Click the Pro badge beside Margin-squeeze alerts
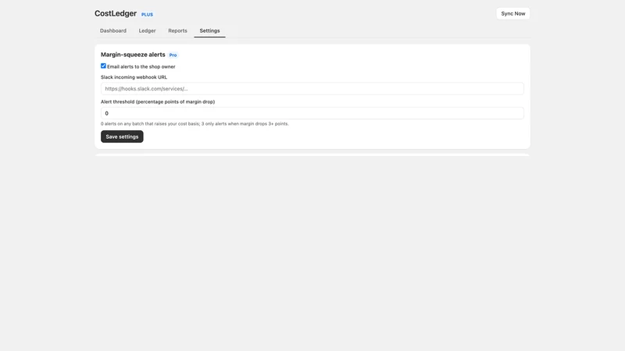The width and height of the screenshot is (625, 351). (173, 55)
